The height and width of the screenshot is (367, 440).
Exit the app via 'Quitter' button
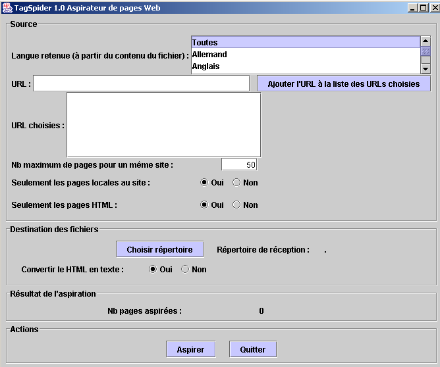pos(253,350)
